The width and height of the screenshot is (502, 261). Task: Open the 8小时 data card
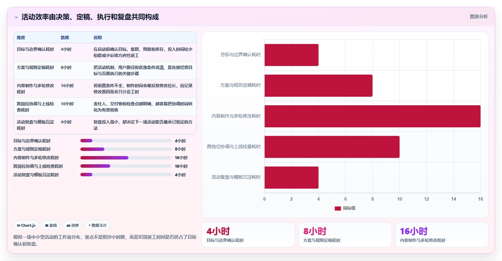point(345,235)
